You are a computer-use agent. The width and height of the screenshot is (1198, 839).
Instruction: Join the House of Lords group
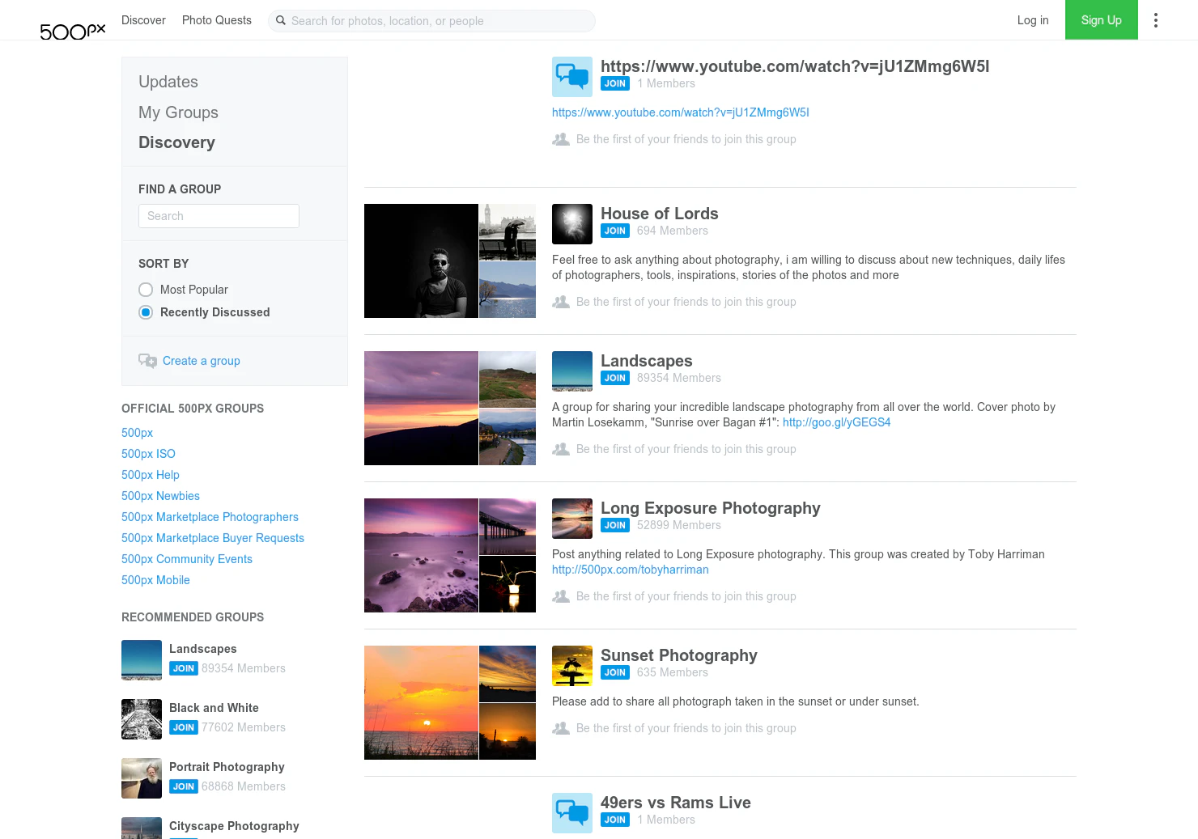[615, 231]
